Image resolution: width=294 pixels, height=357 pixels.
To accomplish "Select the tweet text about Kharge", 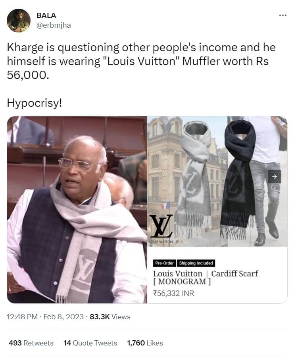I will tap(141, 75).
